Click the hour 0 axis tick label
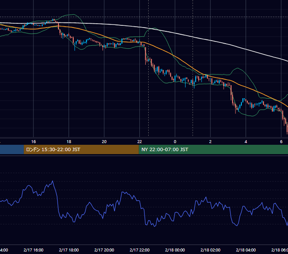 click(175, 142)
